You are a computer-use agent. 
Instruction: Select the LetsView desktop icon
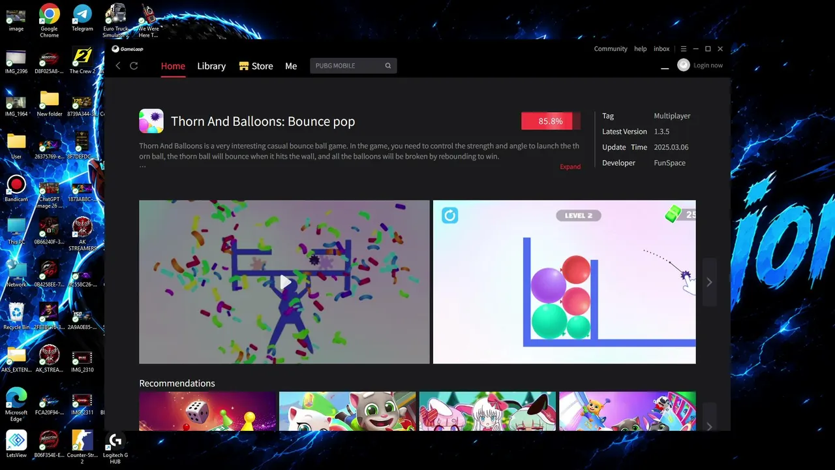pos(16,444)
